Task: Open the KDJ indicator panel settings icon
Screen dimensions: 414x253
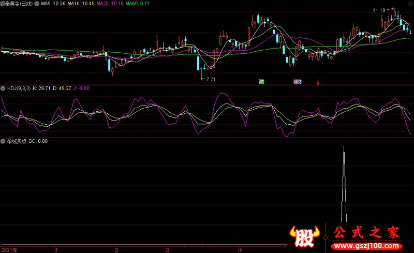Action: [3, 88]
